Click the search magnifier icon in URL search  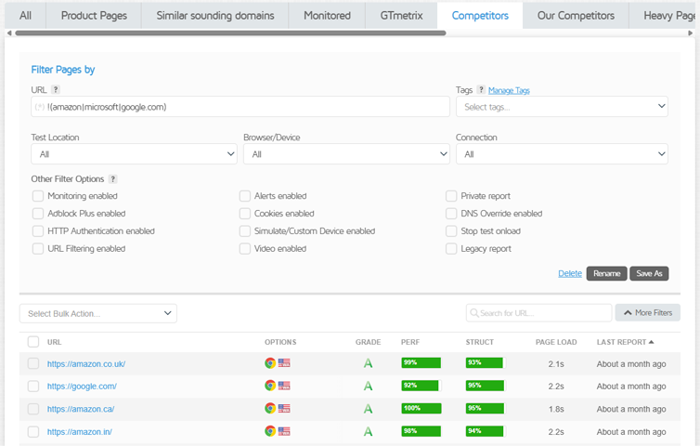(x=474, y=313)
